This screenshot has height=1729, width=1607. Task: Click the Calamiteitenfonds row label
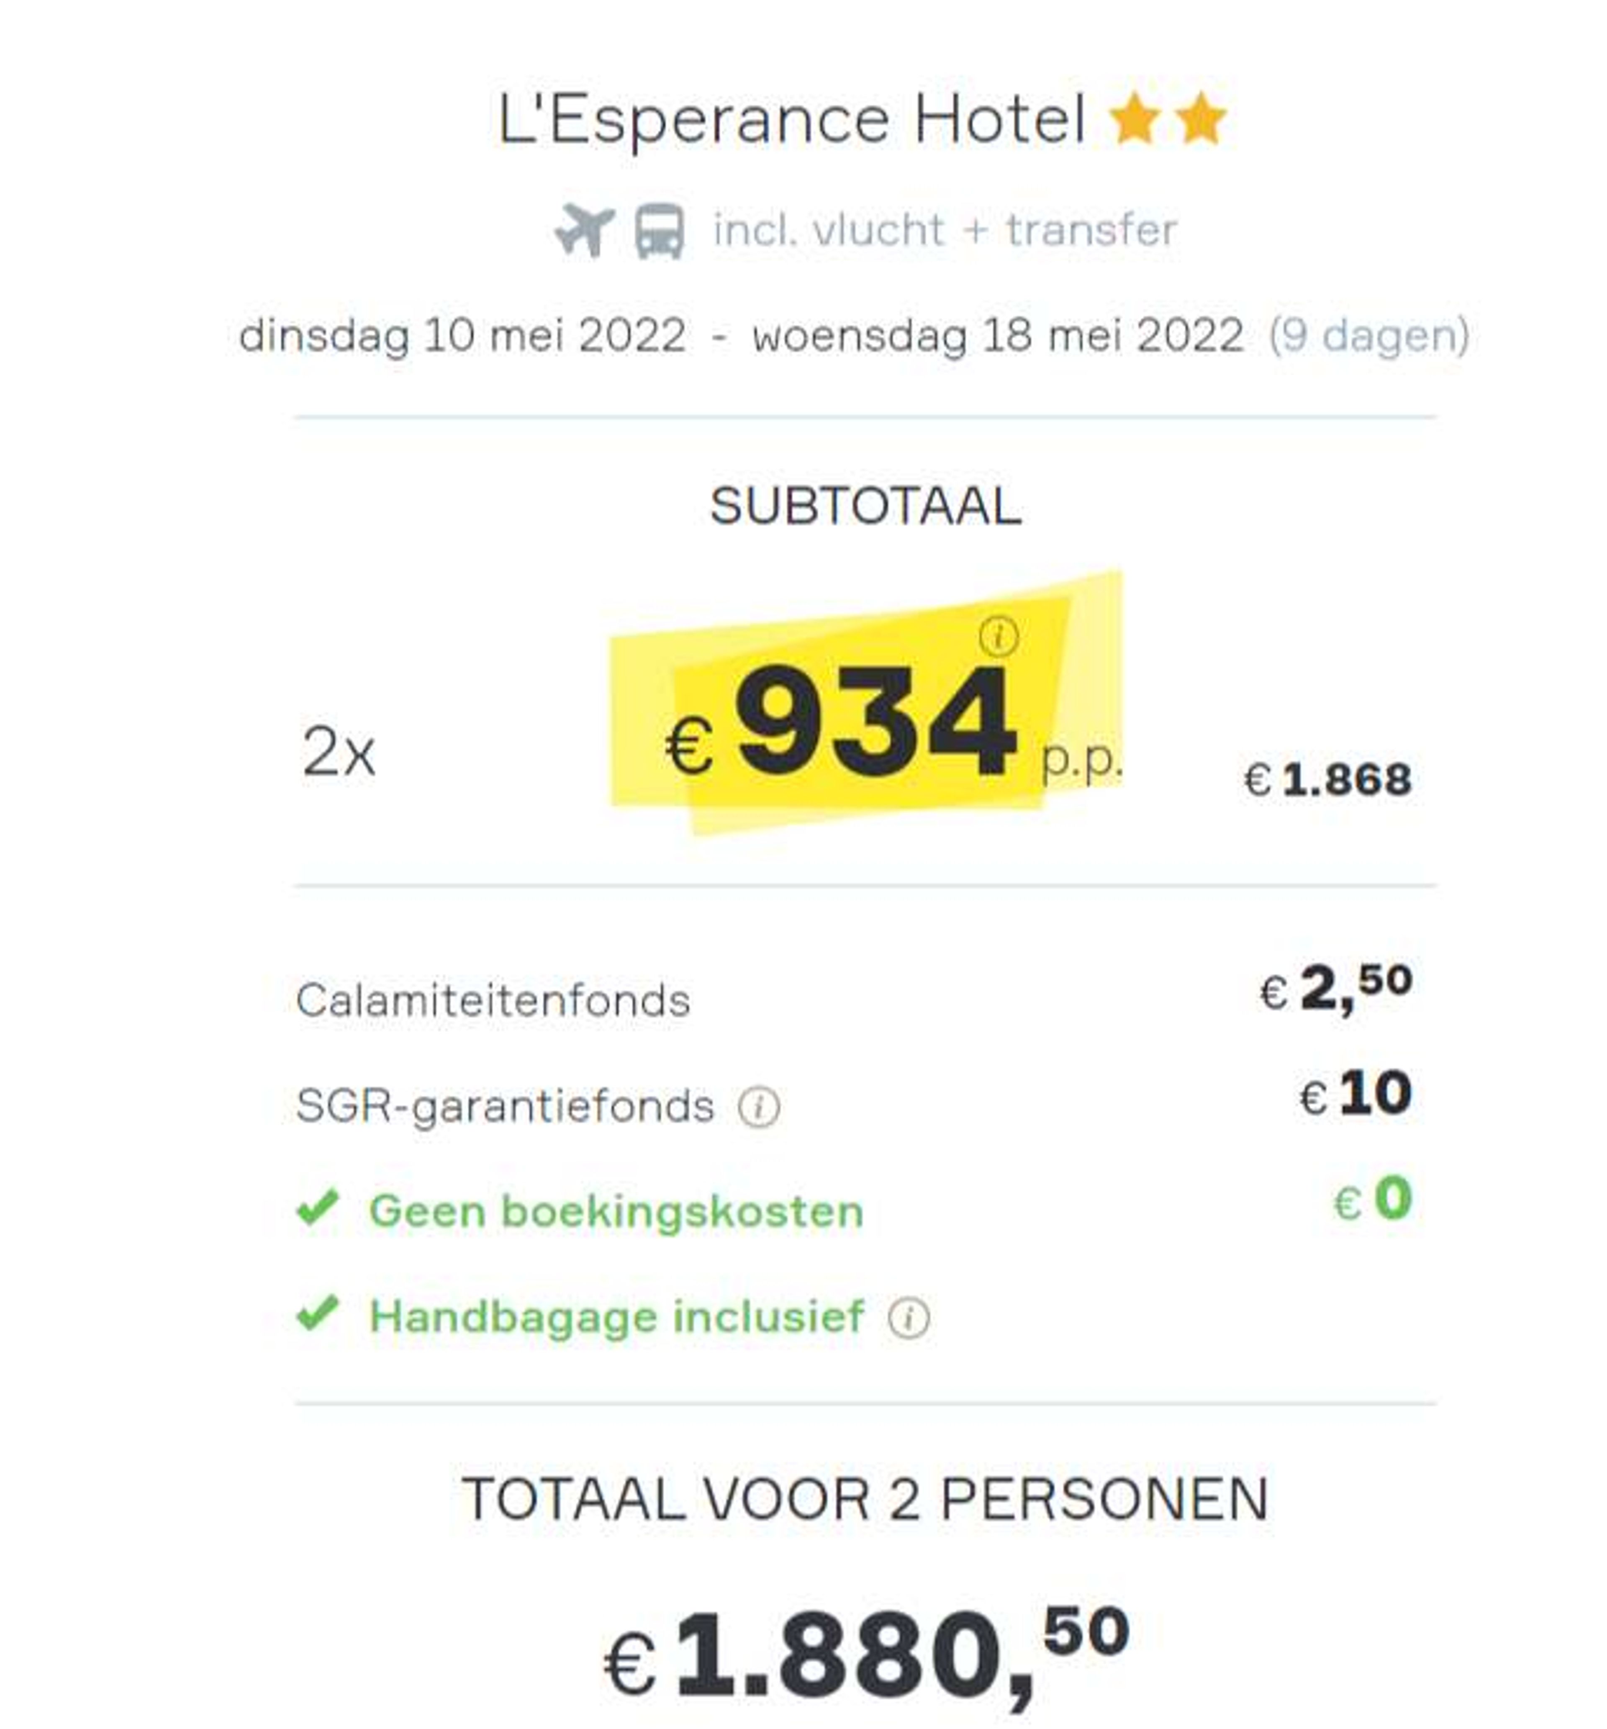pyautogui.click(x=493, y=1000)
